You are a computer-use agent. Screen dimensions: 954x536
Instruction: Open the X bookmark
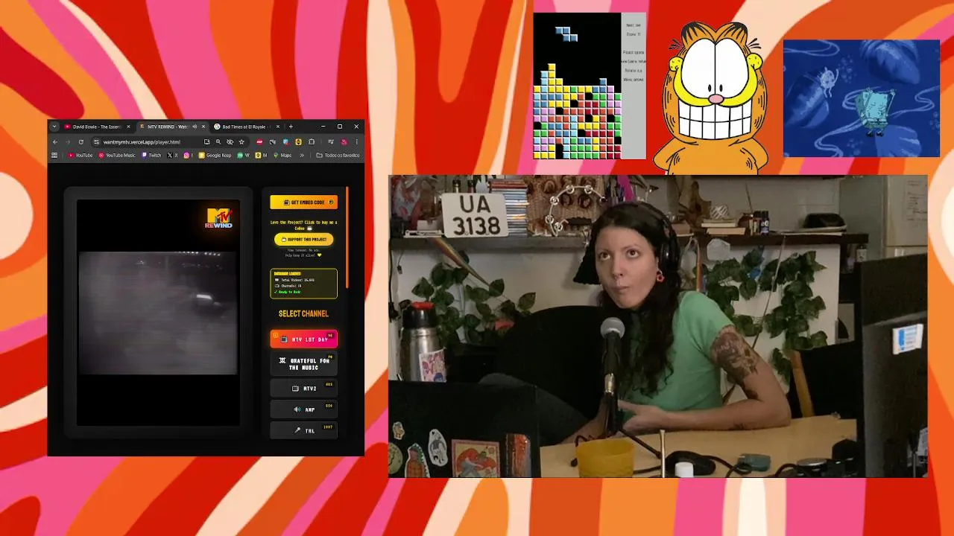coord(172,156)
